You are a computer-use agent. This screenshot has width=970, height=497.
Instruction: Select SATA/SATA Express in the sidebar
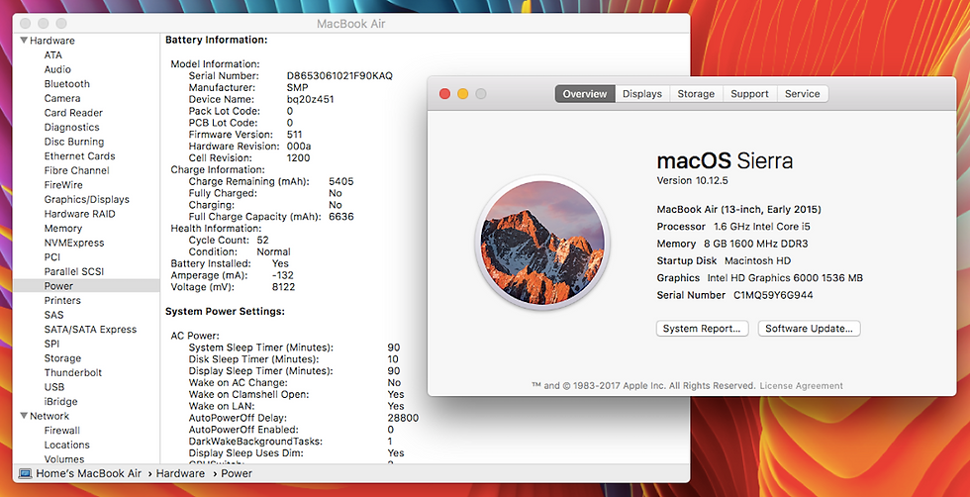click(90, 330)
